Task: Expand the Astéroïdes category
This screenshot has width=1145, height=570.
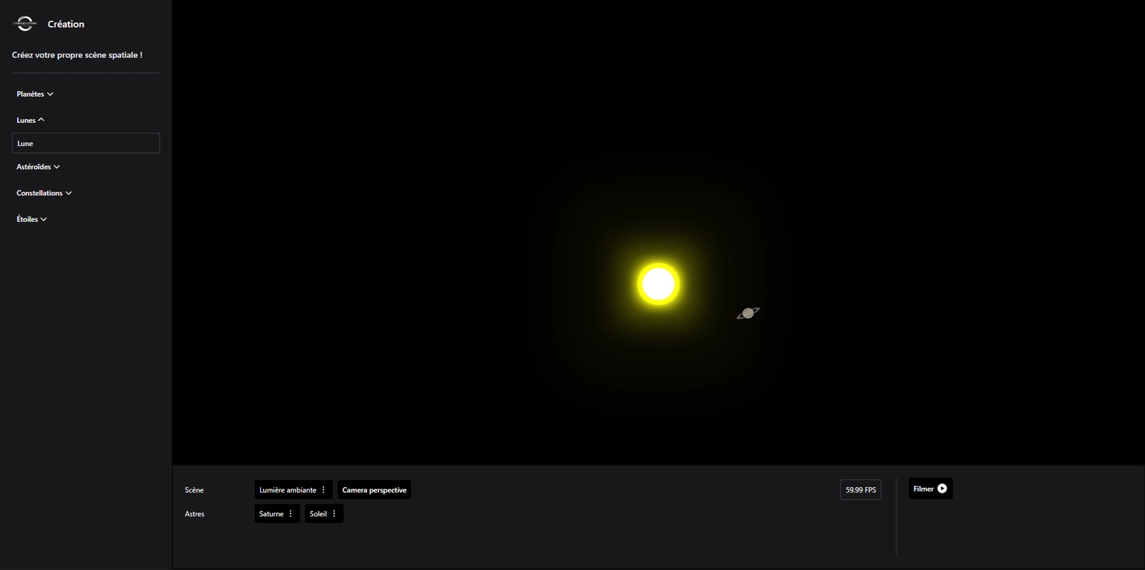Action: [x=38, y=166]
